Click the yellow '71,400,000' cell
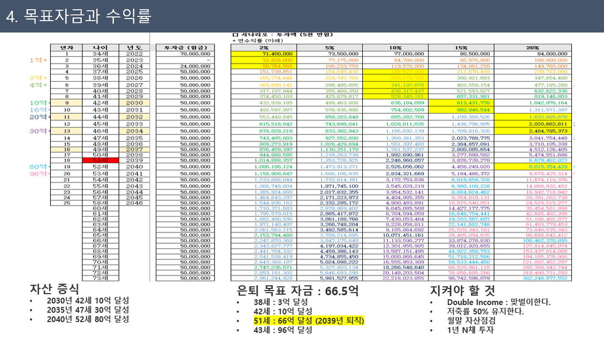This screenshot has height=339, width=604. [264, 54]
